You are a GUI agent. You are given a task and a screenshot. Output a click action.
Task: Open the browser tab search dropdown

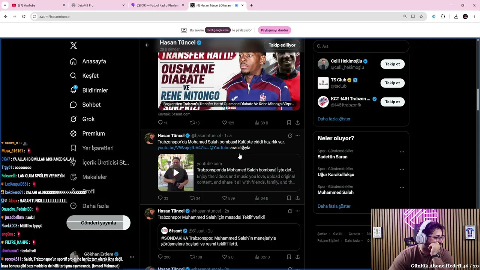point(5,5)
